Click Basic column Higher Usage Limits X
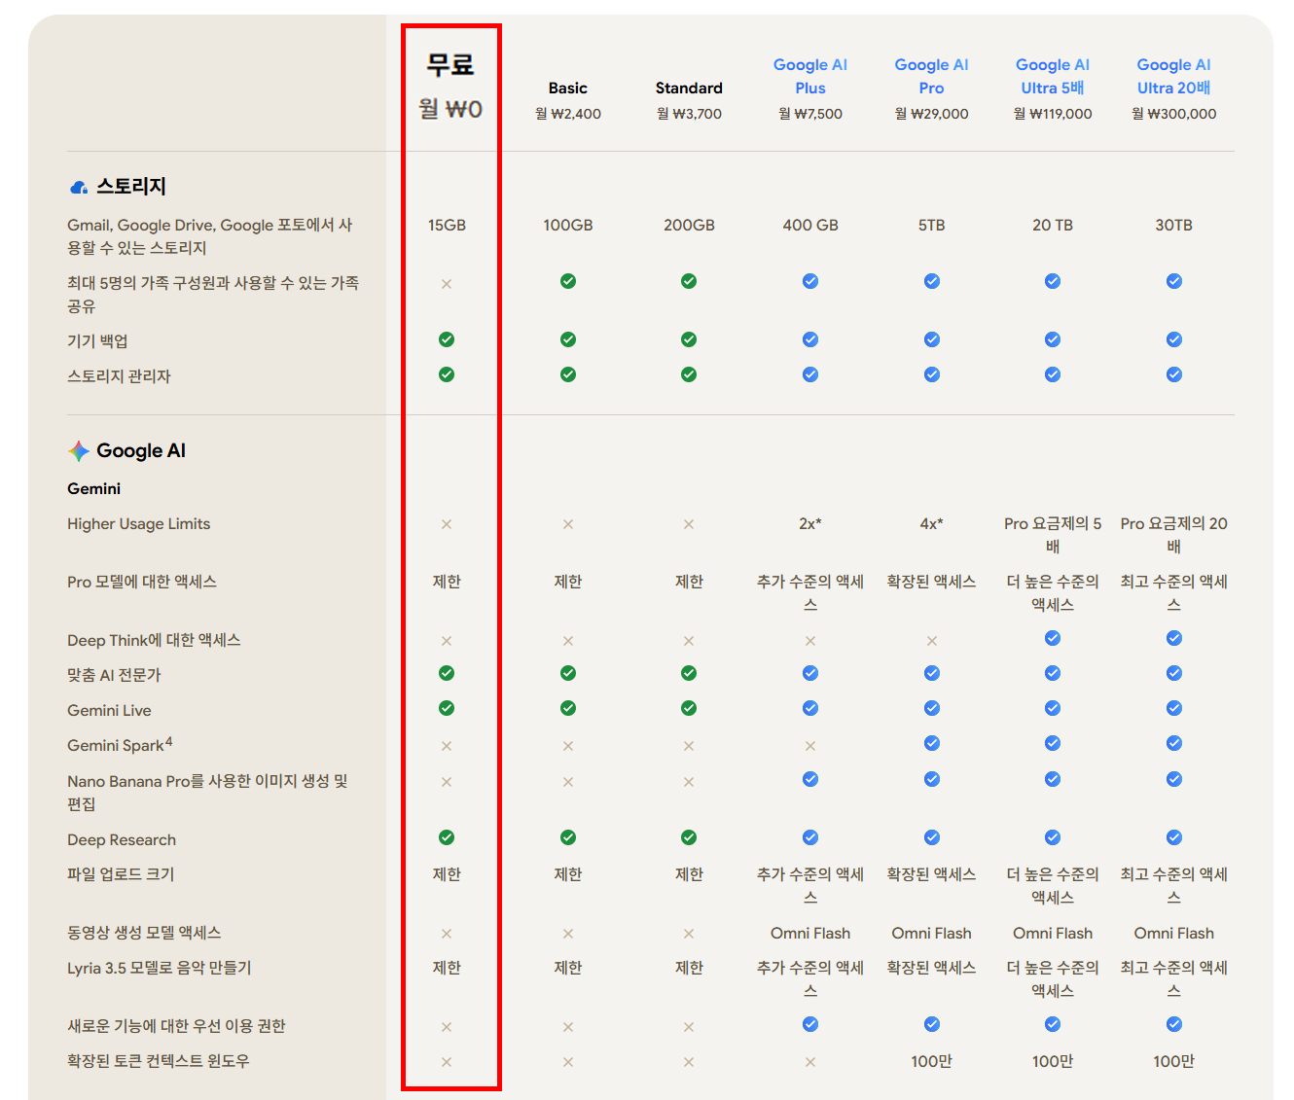Viewport: 1294px width, 1100px height. coord(568,524)
